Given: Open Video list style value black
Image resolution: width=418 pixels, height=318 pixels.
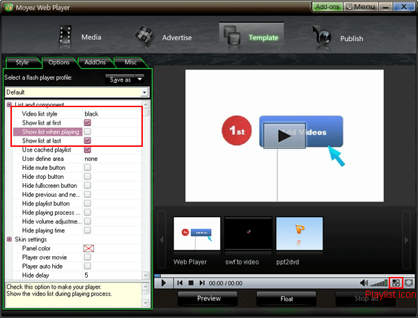Looking at the screenshot, I should pos(91,114).
